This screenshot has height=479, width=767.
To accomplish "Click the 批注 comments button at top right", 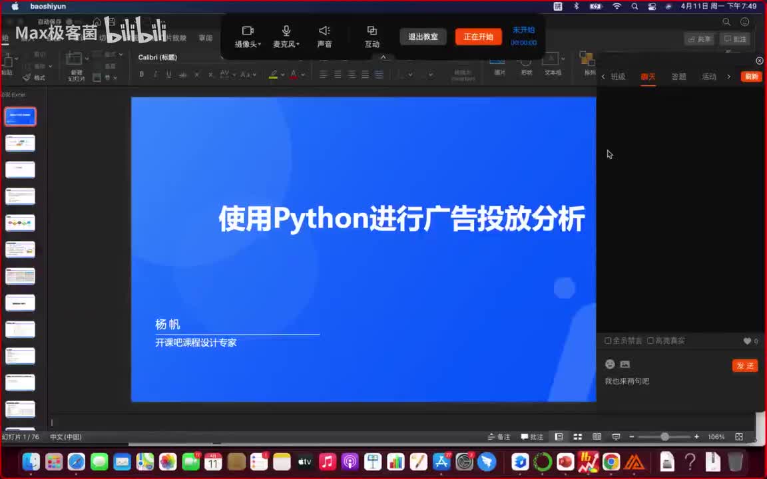I will [735, 39].
